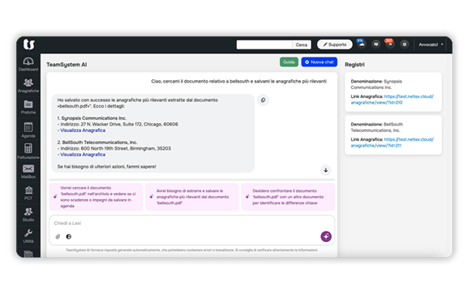Open the Dashboard sidebar icon
This screenshot has height=293, width=467.
tap(28, 64)
